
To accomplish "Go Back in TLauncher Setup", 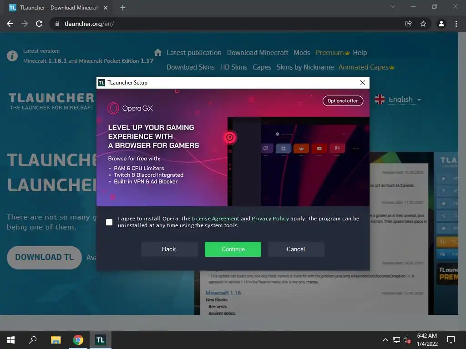I will click(x=169, y=249).
